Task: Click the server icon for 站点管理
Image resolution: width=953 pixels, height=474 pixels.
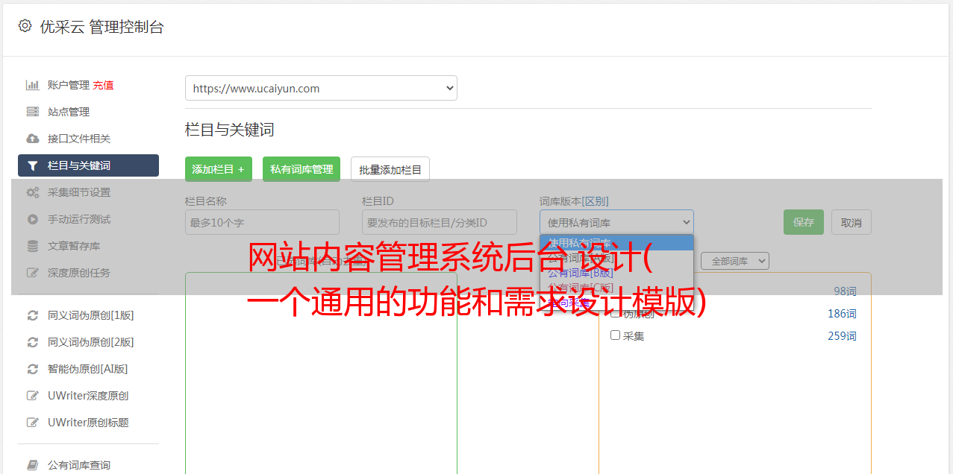Action: tap(33, 112)
